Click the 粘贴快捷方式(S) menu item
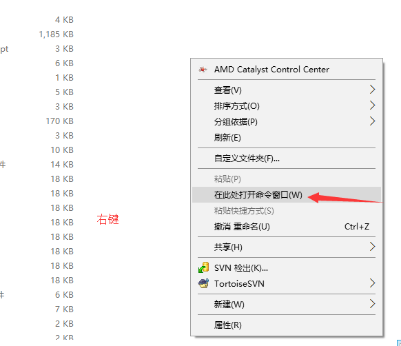 287,211
